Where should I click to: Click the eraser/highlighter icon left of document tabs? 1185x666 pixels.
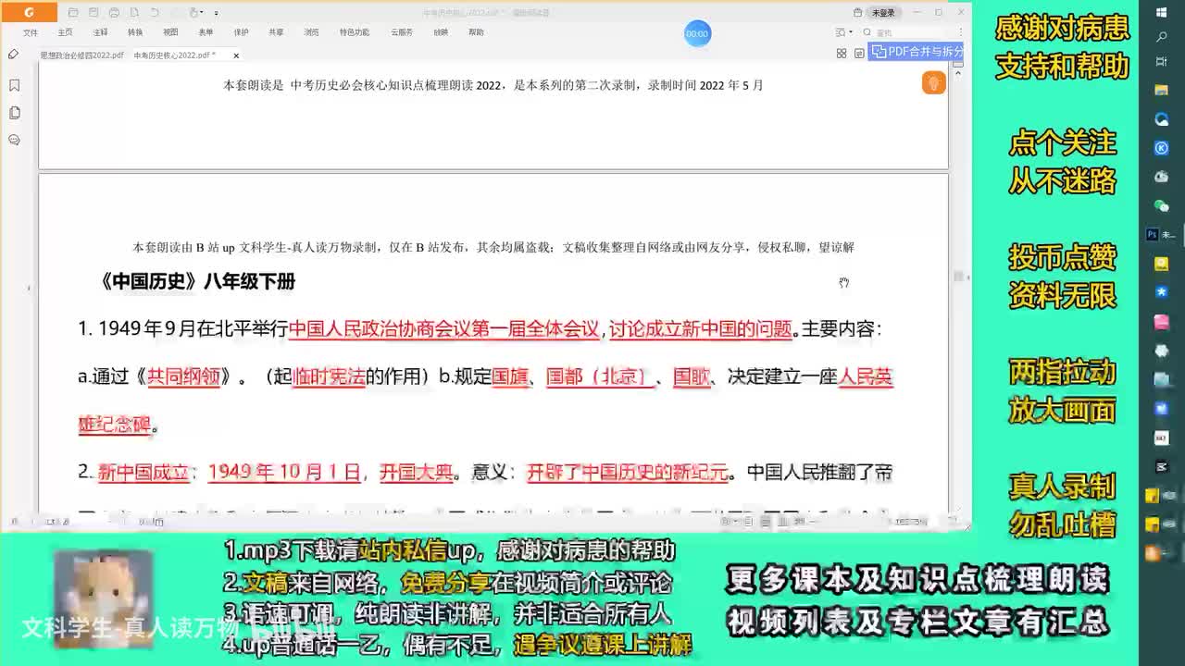[x=13, y=55]
